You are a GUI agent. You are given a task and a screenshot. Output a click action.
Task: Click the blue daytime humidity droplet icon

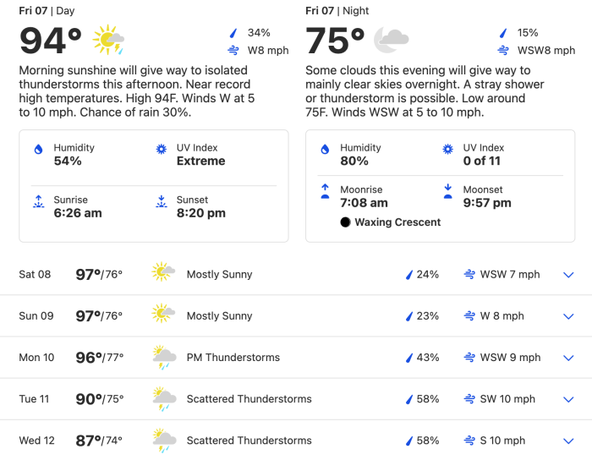pyautogui.click(x=38, y=150)
